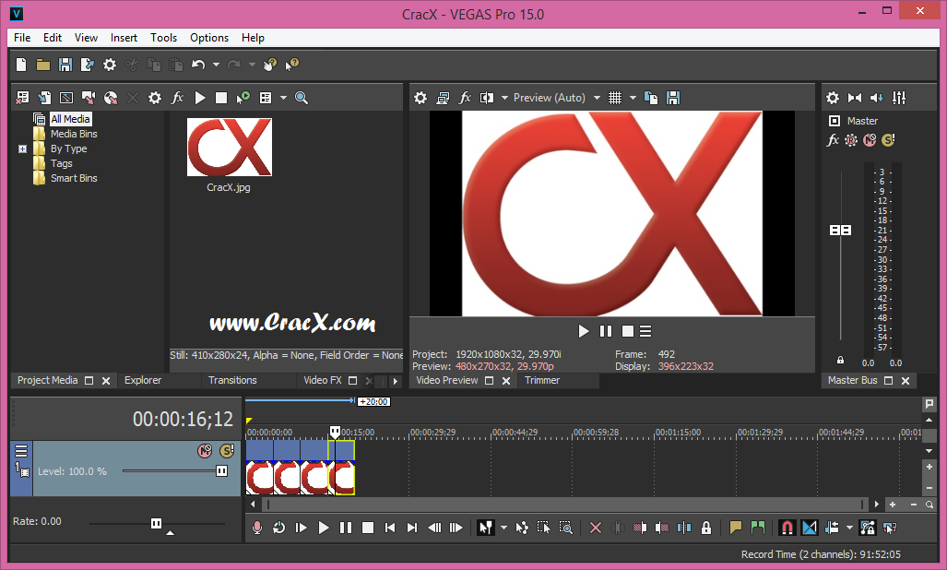This screenshot has width=947, height=570.
Task: Toggle Ignore Event Grouping in timeline toolbar
Action: pyautogui.click(x=890, y=528)
